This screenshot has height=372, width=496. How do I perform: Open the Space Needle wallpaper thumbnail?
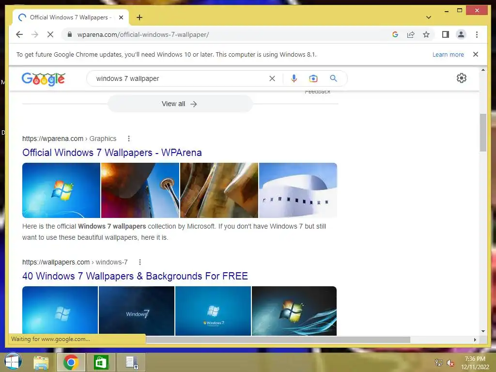pyautogui.click(x=140, y=190)
